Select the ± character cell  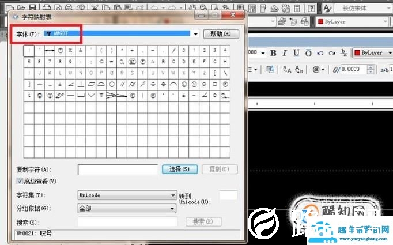(60, 84)
